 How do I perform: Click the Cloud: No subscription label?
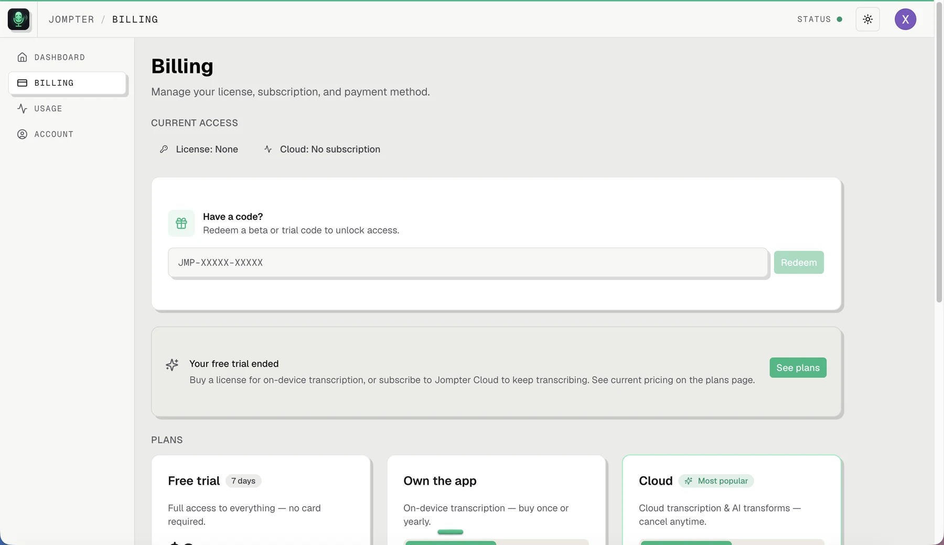tap(330, 149)
